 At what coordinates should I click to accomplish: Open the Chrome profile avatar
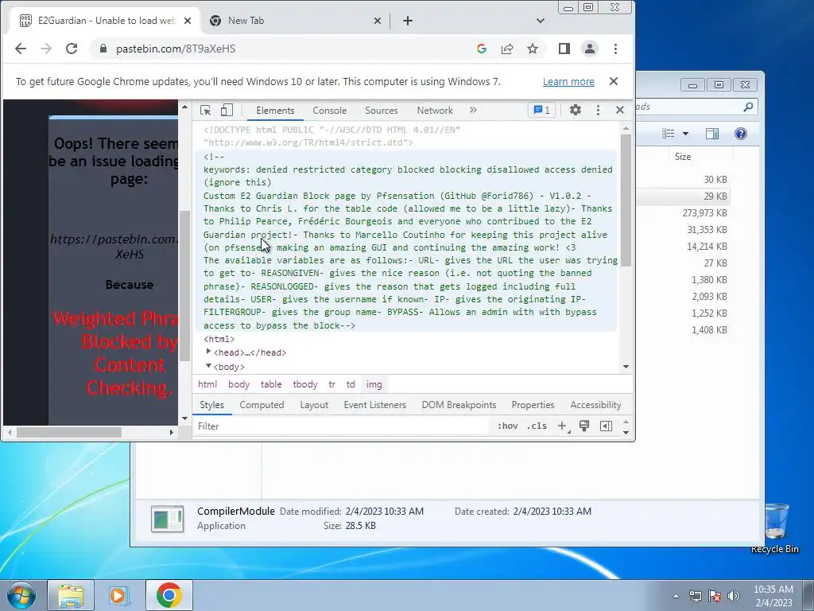coord(590,49)
